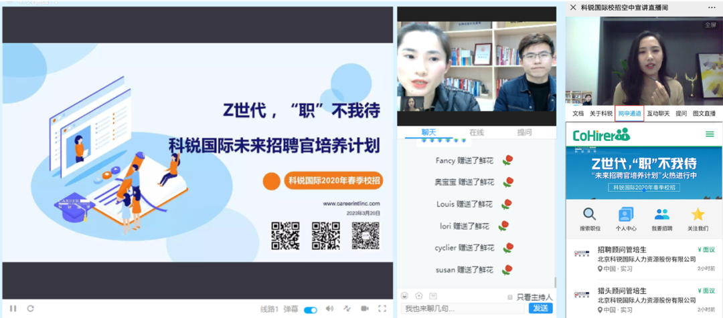The height and width of the screenshot is (318, 723).
Task: Enter fullscreen using the player expand icon
Action: click(382, 309)
